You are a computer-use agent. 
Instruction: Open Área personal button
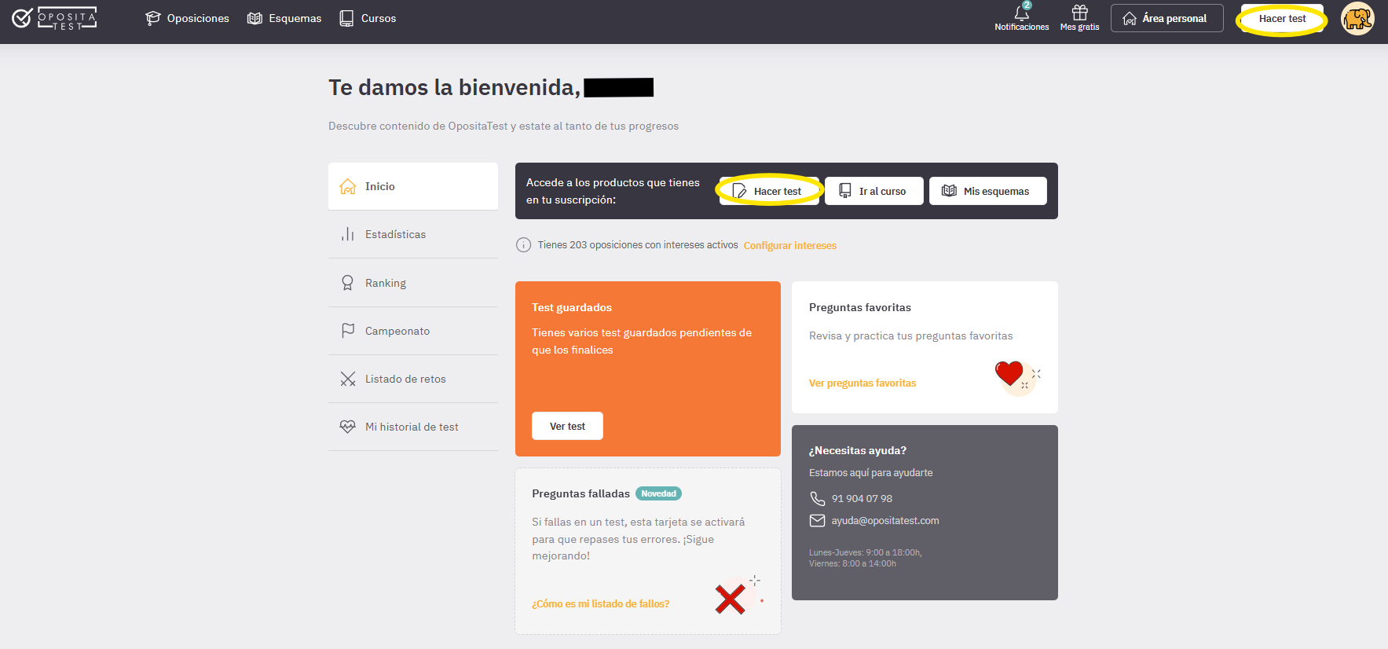click(x=1166, y=18)
